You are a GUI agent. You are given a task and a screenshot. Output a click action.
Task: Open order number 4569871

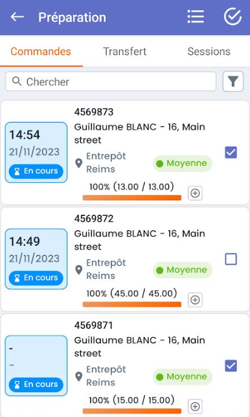(x=93, y=326)
